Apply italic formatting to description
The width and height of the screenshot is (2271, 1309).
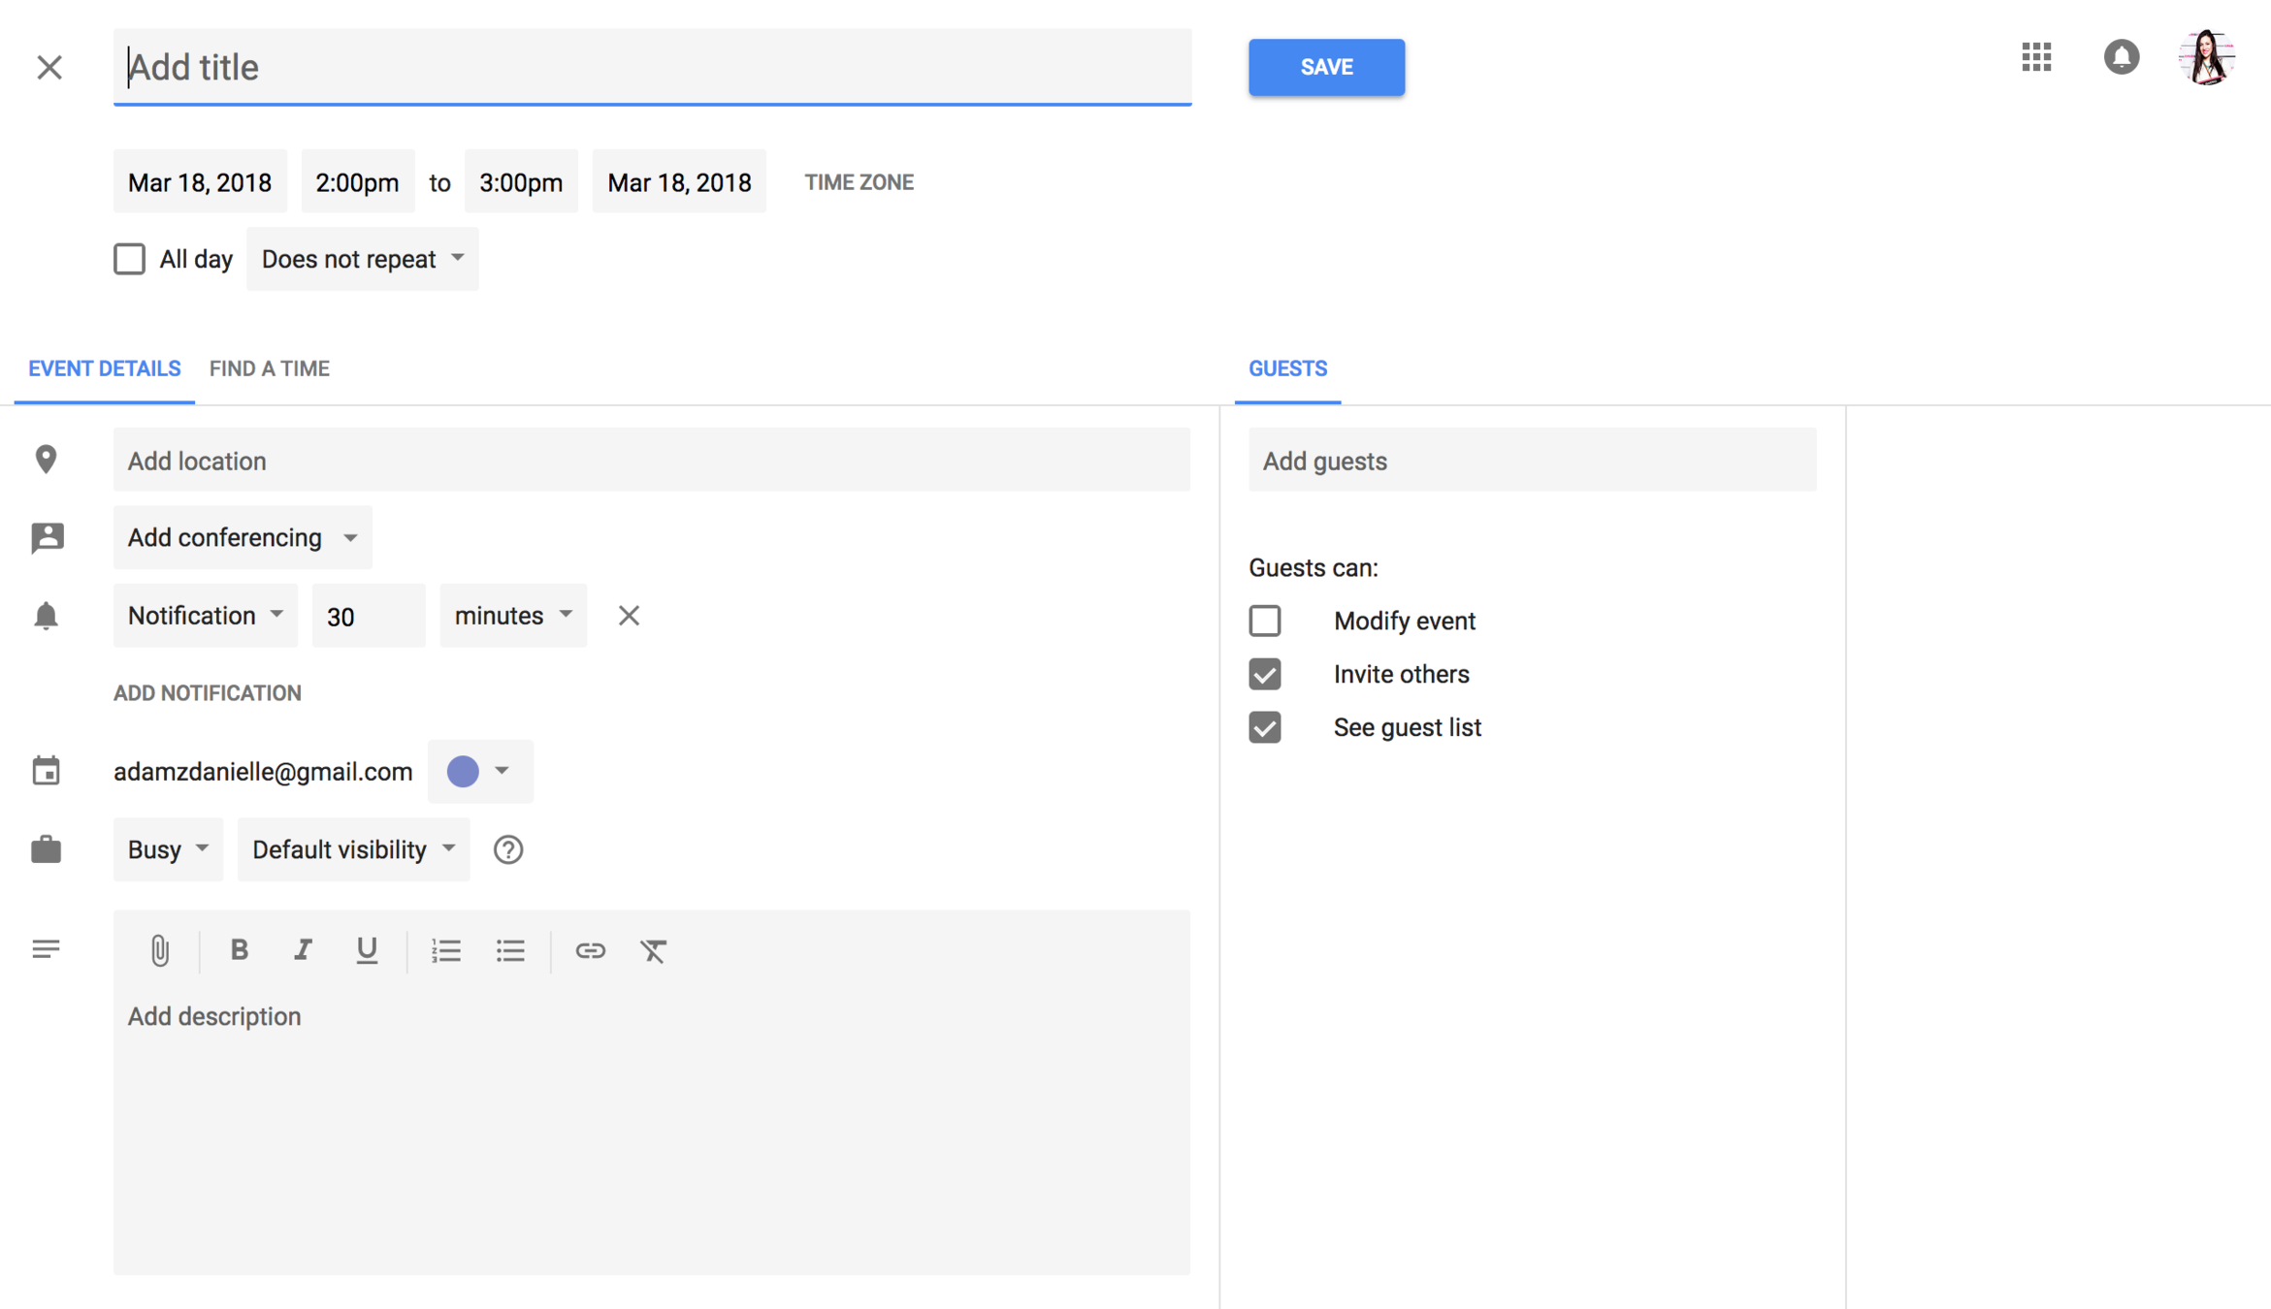pyautogui.click(x=303, y=950)
